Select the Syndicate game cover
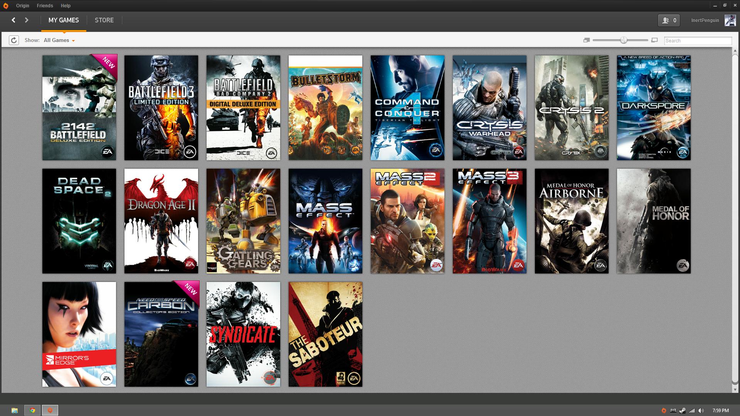 coord(243,334)
